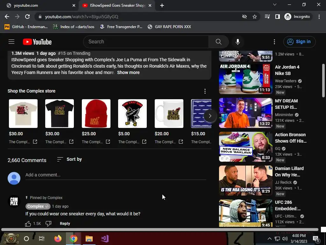Open external link of the $25.00 beanie
This screenshot has width=326, height=245.
pos(108,142)
